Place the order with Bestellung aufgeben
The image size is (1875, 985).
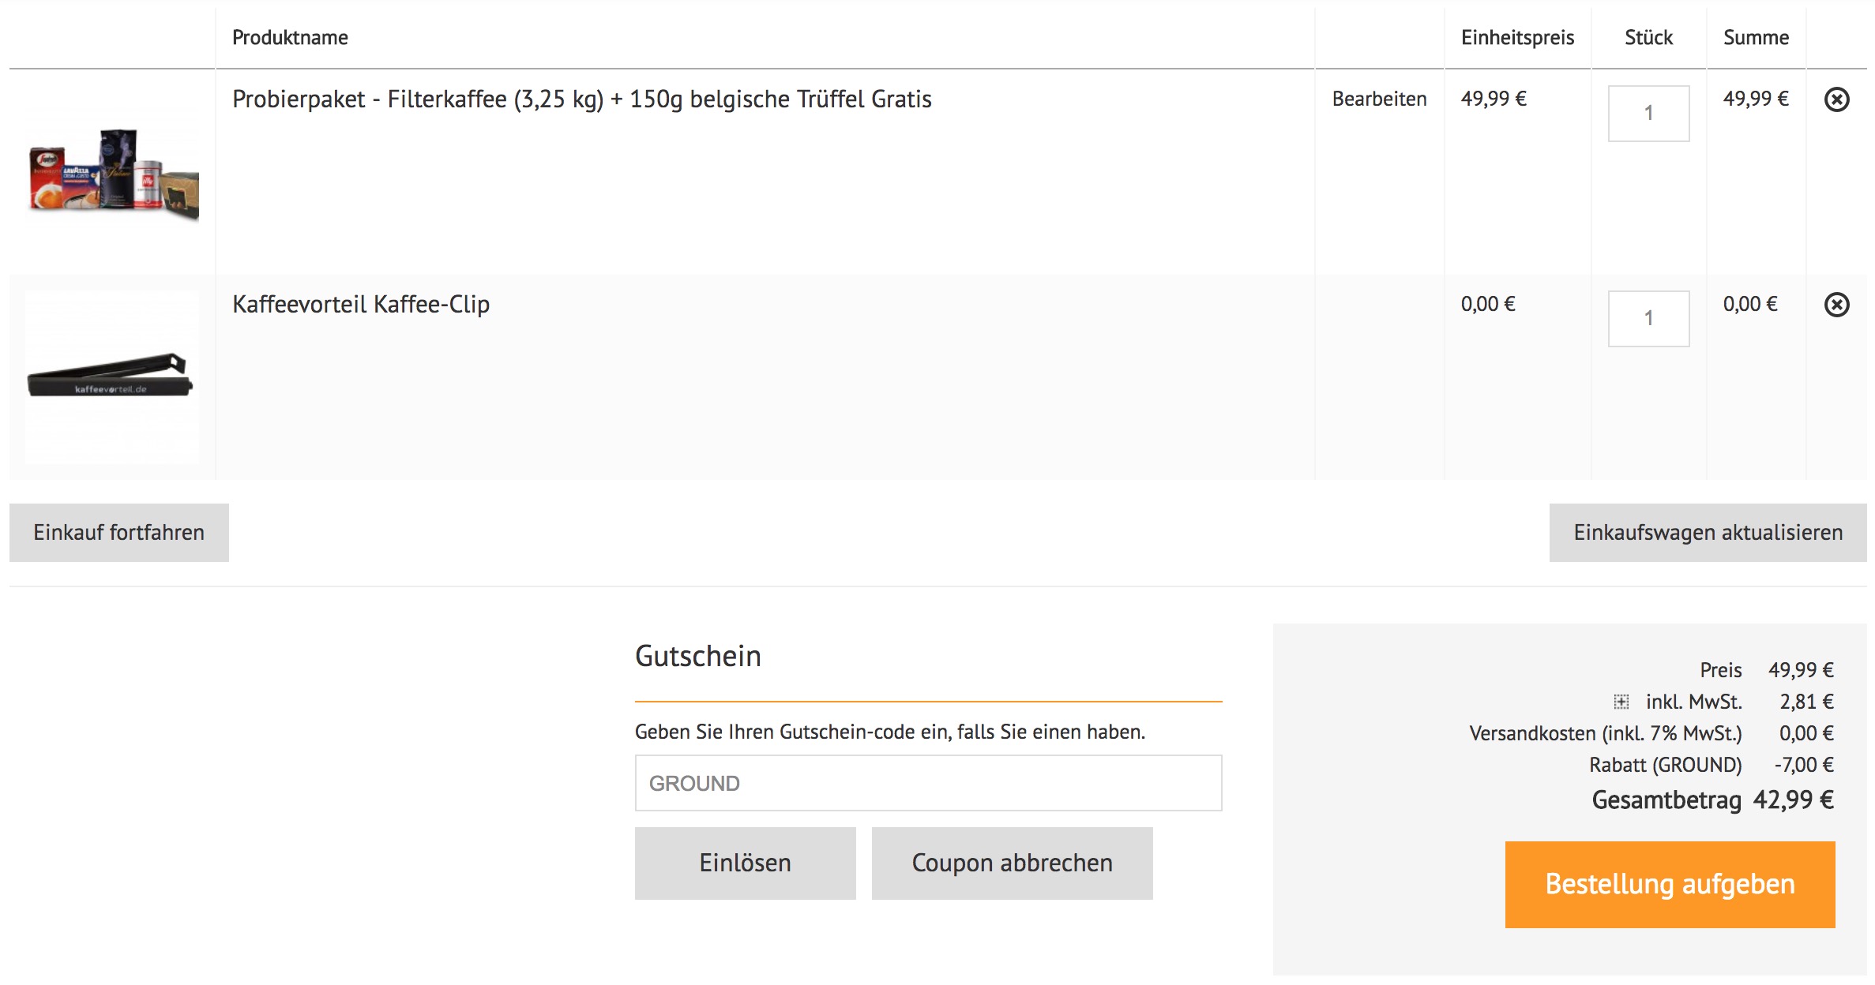point(1670,884)
